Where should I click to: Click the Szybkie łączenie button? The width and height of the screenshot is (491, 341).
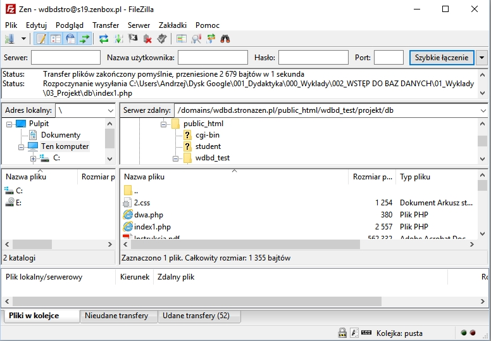click(x=442, y=58)
